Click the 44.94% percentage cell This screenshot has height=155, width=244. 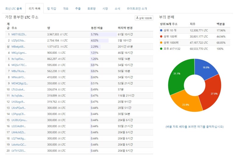point(221,36)
